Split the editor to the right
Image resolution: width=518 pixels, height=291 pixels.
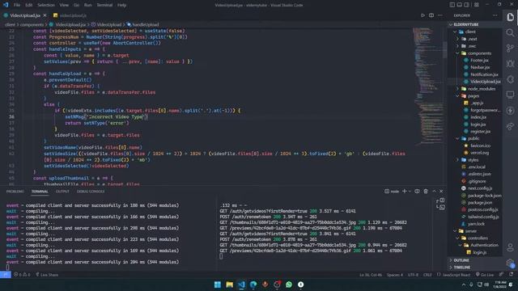pyautogui.click(x=431, y=15)
